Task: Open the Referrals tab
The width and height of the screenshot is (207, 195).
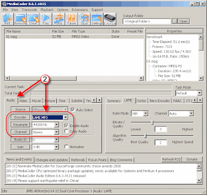Action: click(x=78, y=160)
